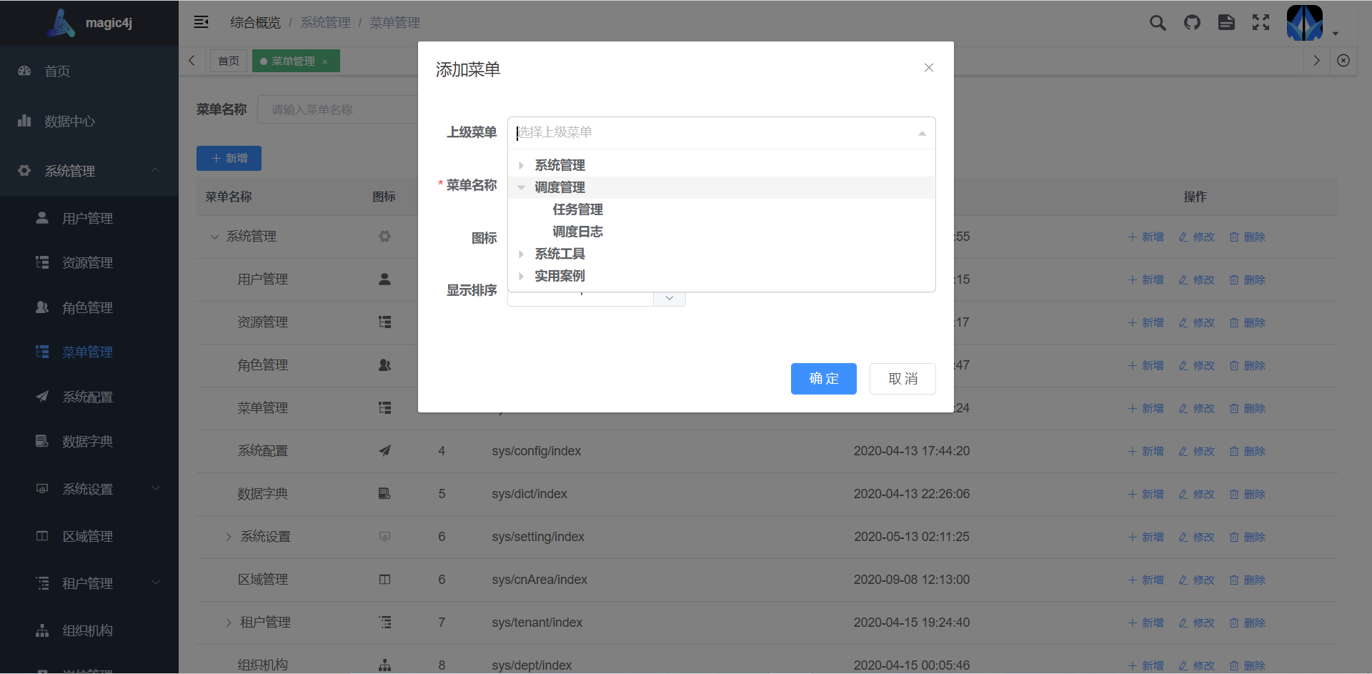1372x674 pixels.
Task: Open the search magnifier icon
Action: [1158, 23]
